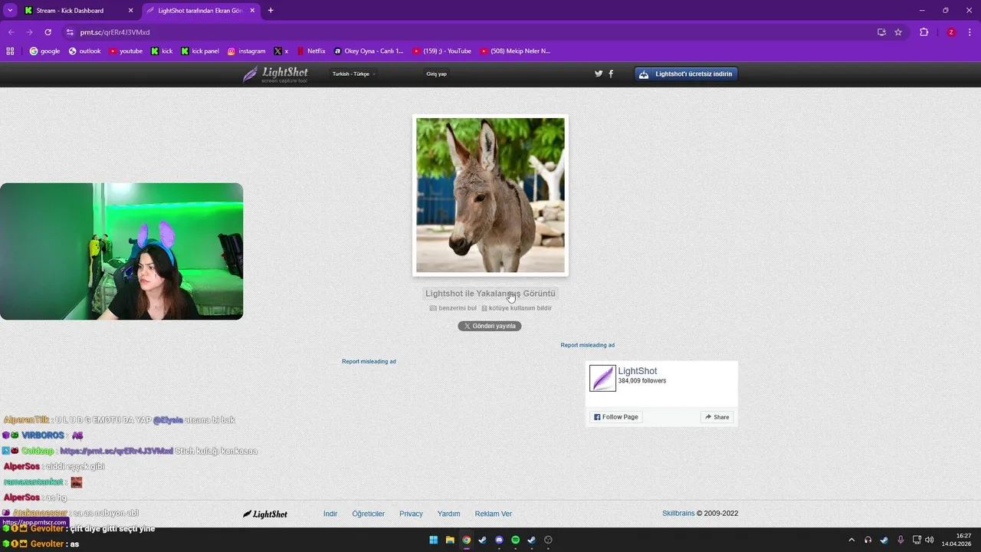Show hidden system tray icons
This screenshot has height=552, width=981.
click(851, 540)
